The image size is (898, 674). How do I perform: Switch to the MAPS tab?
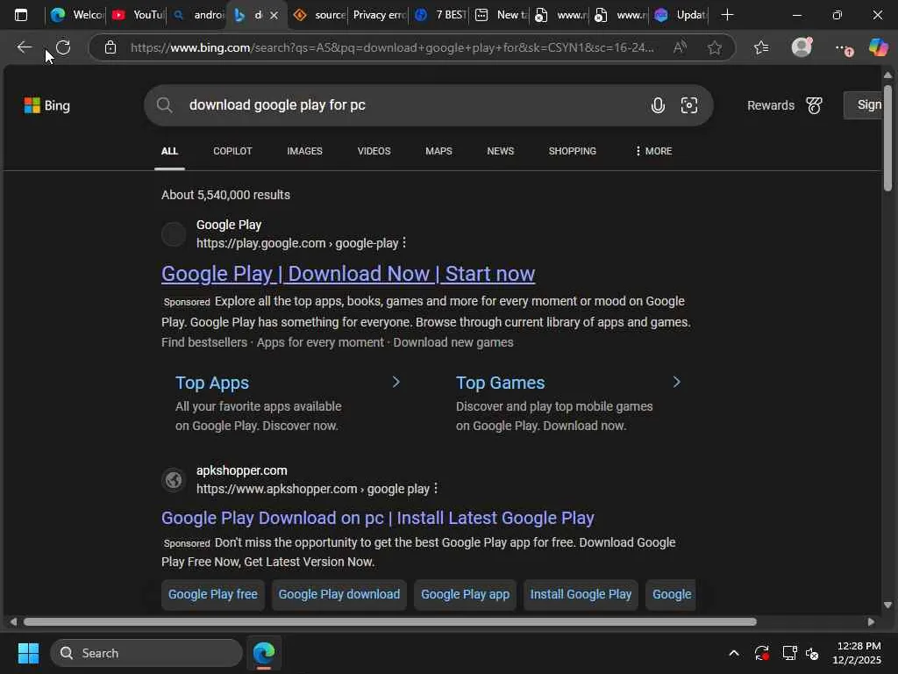(438, 151)
